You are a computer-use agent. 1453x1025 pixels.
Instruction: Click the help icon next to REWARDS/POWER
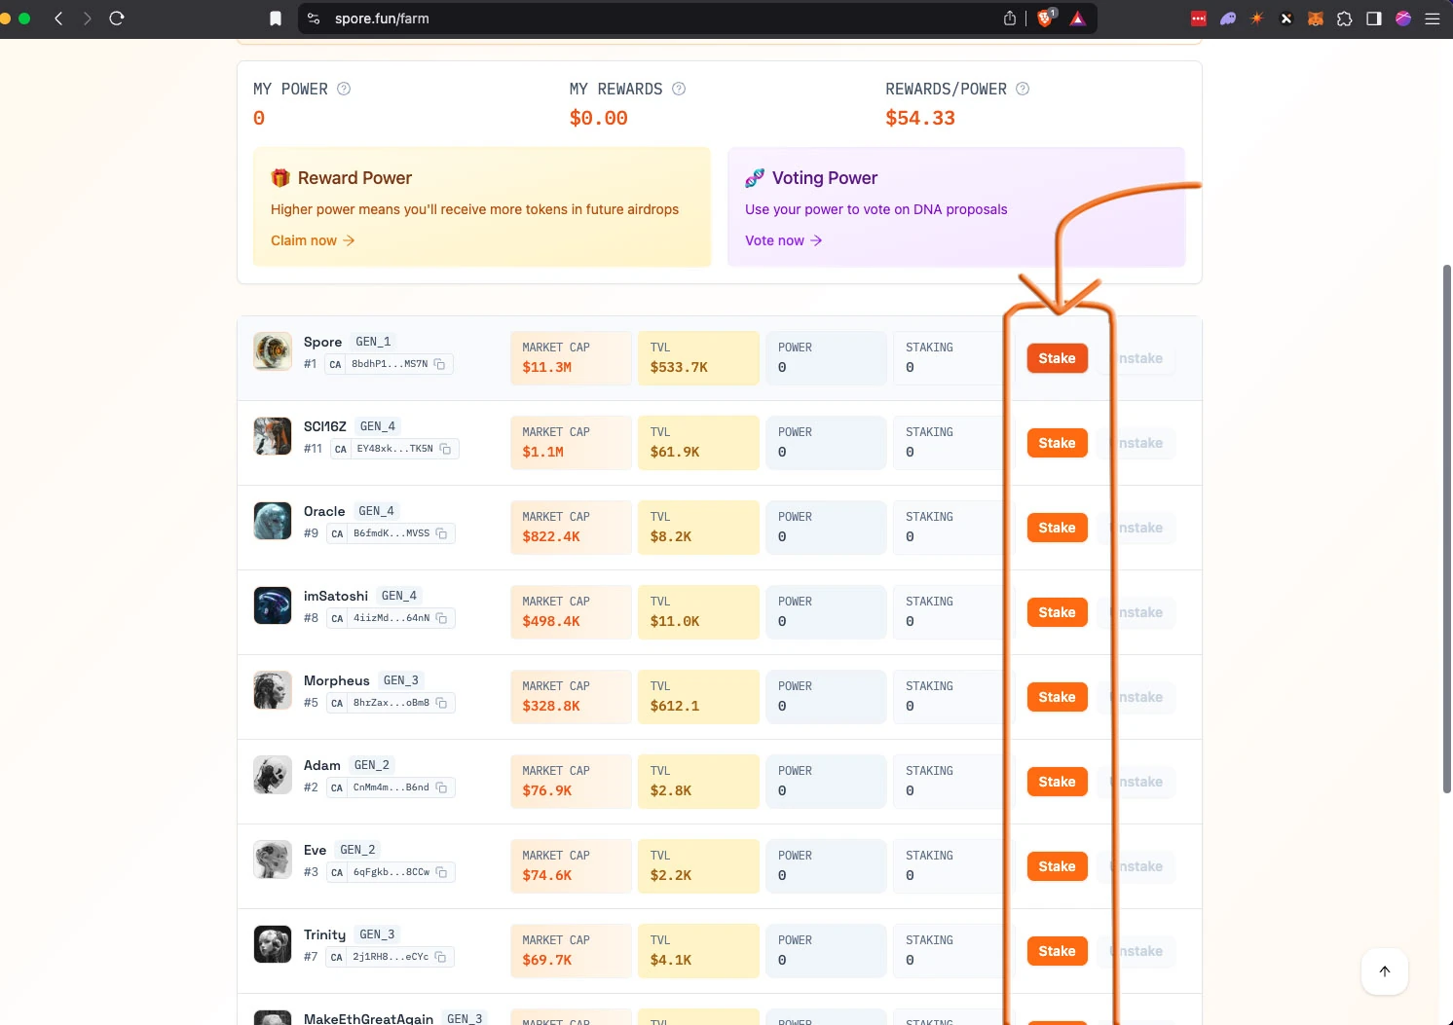click(1023, 89)
